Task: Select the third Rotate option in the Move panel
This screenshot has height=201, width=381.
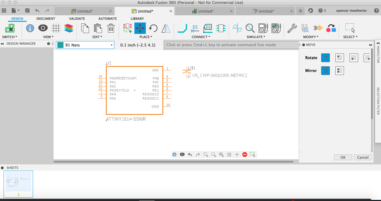Action: (x=354, y=58)
